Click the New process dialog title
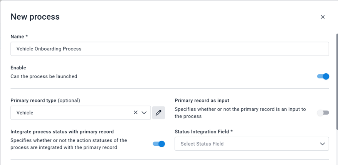This screenshot has width=338, height=165. click(x=35, y=17)
